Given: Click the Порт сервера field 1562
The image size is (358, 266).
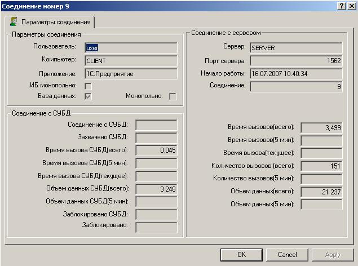Looking at the screenshot, I should pyautogui.click(x=296, y=61).
